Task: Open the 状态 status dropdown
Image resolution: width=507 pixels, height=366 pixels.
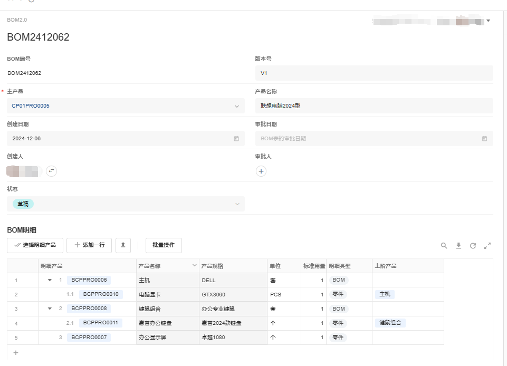Action: coord(237,204)
